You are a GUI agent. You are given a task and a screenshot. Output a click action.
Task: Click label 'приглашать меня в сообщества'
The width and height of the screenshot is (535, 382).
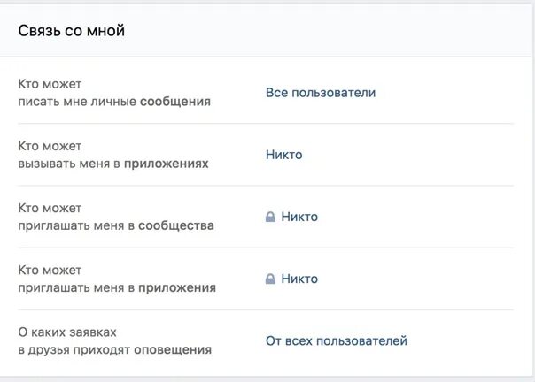[x=116, y=225]
